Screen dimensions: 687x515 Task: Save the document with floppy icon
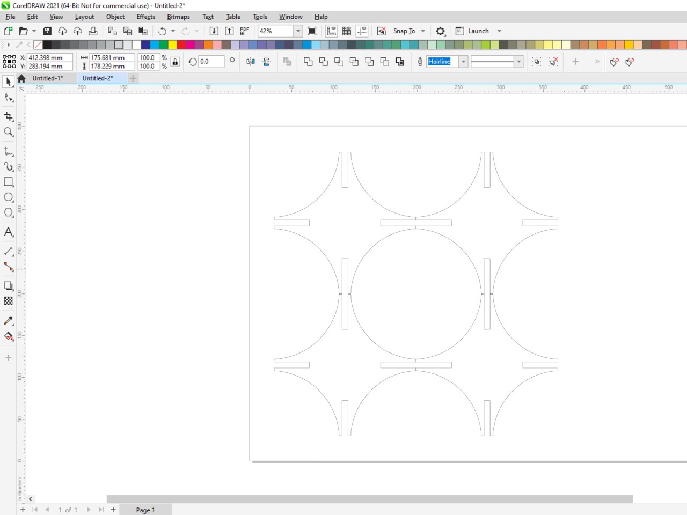pos(47,31)
